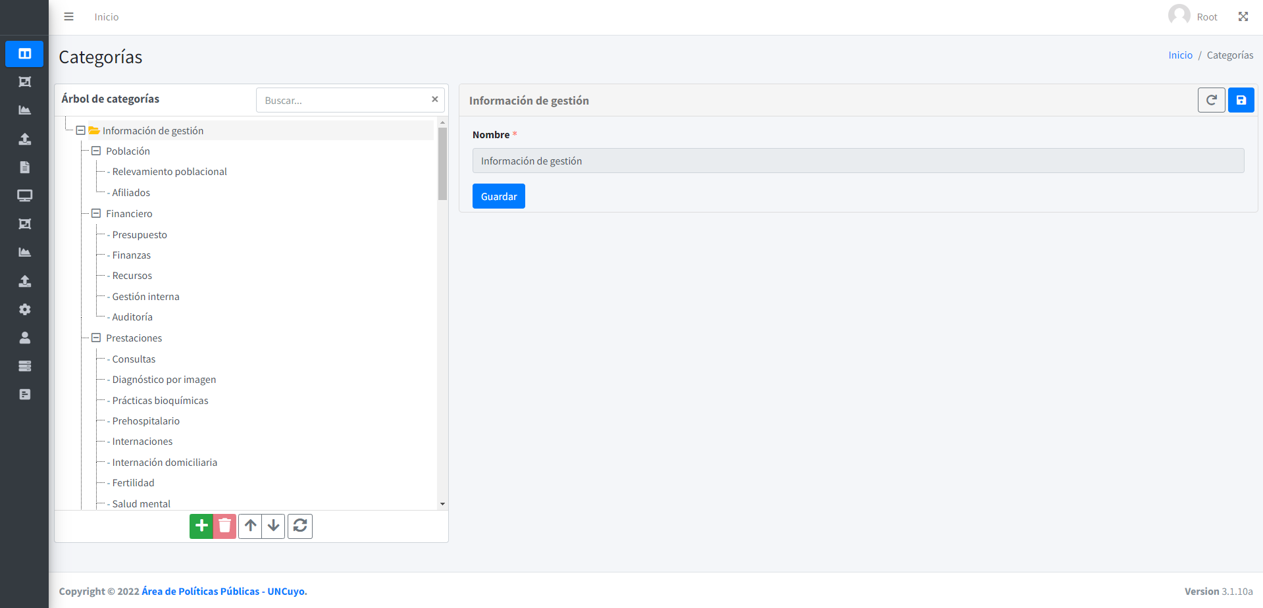Screen dimensions: 1263x608
Task: Click the green add category button
Action: (201, 526)
